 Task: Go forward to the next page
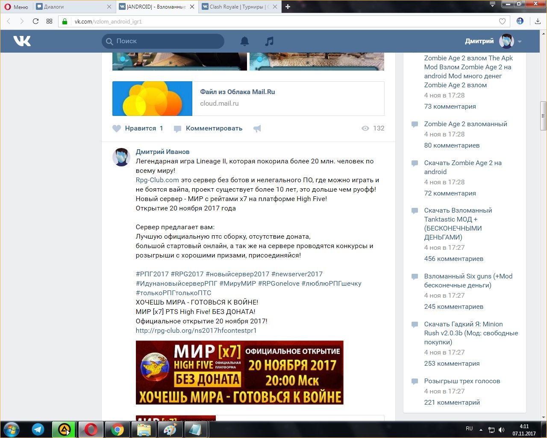point(22,21)
